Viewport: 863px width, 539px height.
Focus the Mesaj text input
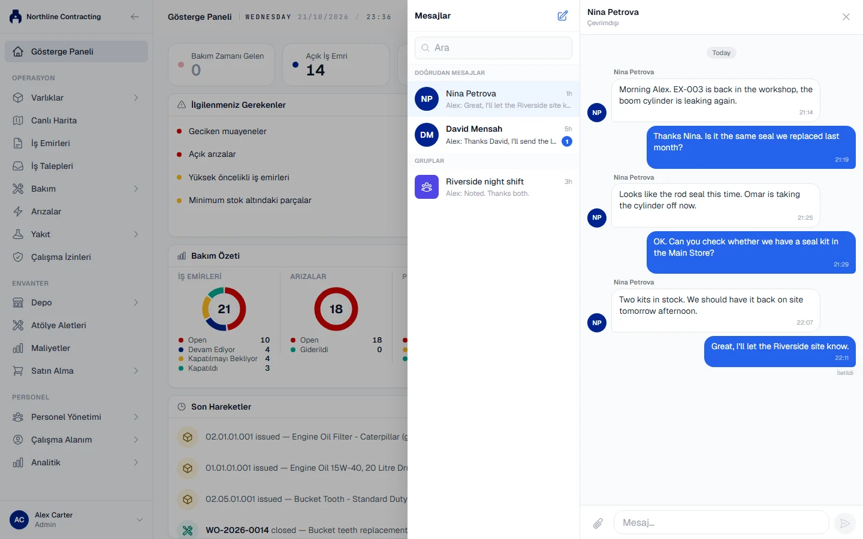722,523
